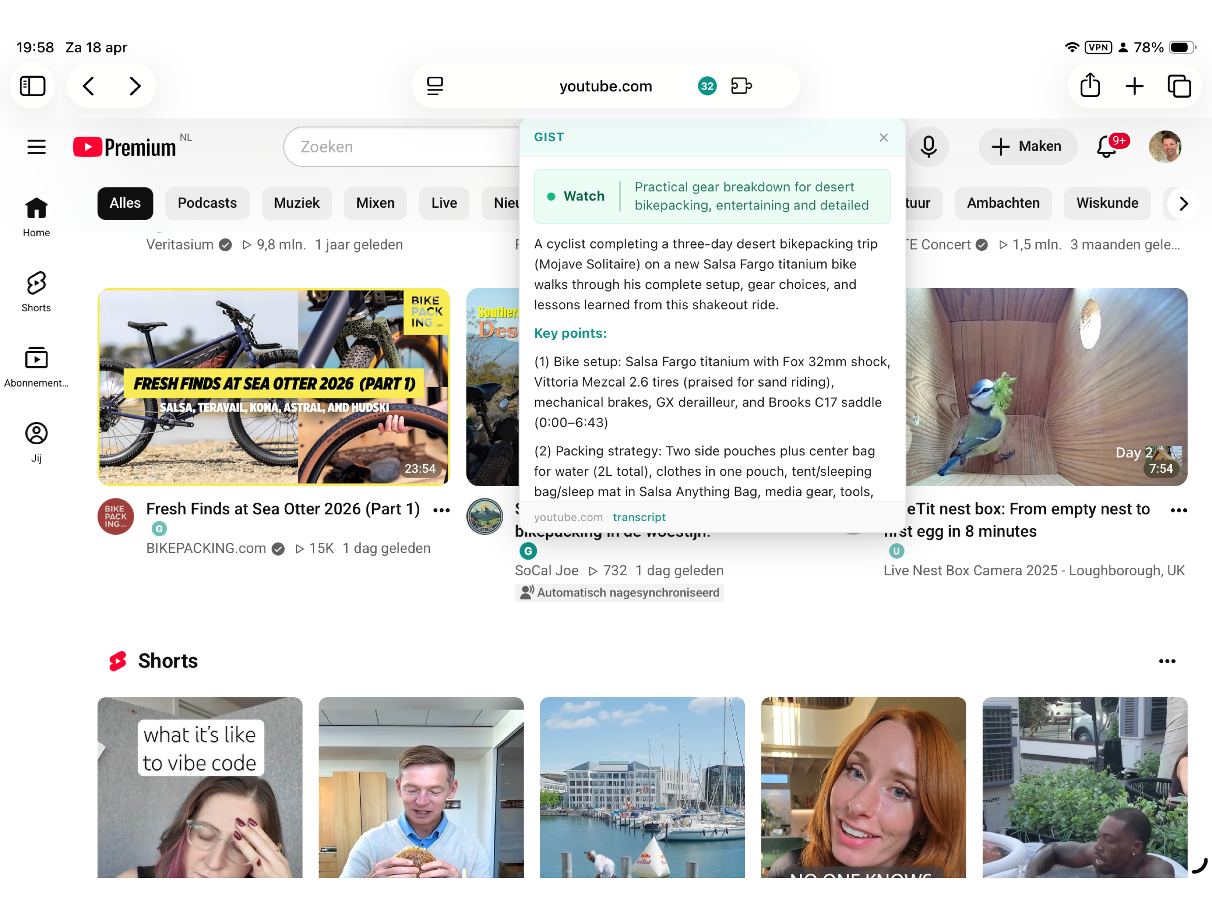This screenshot has width=1212, height=909.
Task: Click the Maken create button
Action: click(1027, 146)
